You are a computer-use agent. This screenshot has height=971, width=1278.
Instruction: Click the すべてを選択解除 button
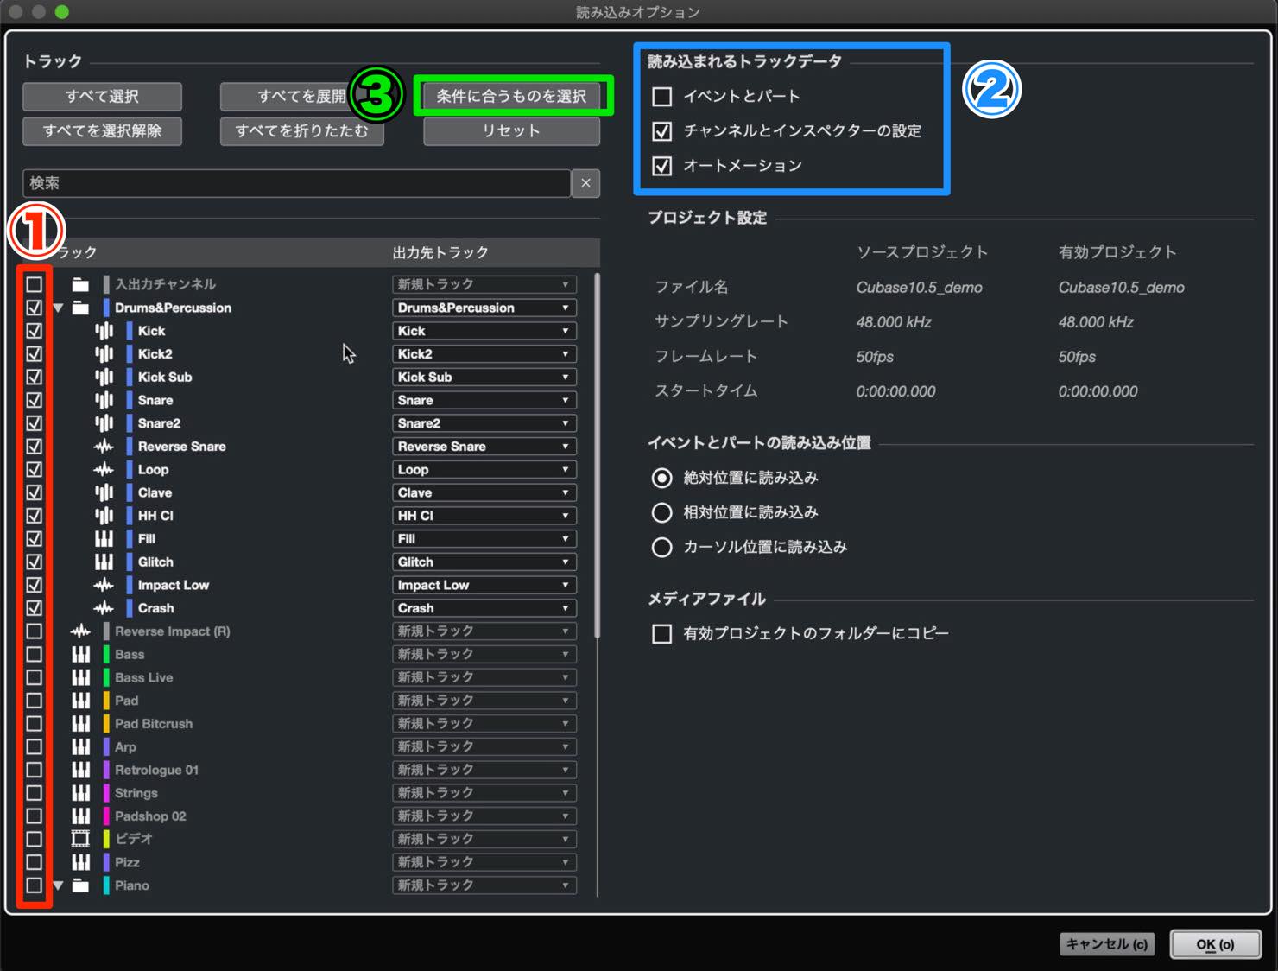[x=102, y=130]
